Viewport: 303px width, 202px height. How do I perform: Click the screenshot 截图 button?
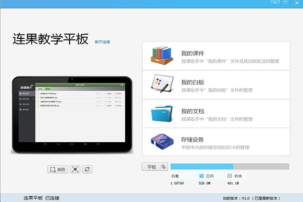pos(58,169)
